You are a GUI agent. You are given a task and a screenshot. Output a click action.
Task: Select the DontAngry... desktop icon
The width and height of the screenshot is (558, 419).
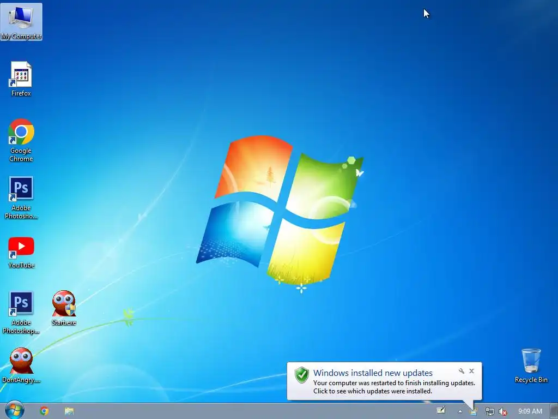pos(21,365)
